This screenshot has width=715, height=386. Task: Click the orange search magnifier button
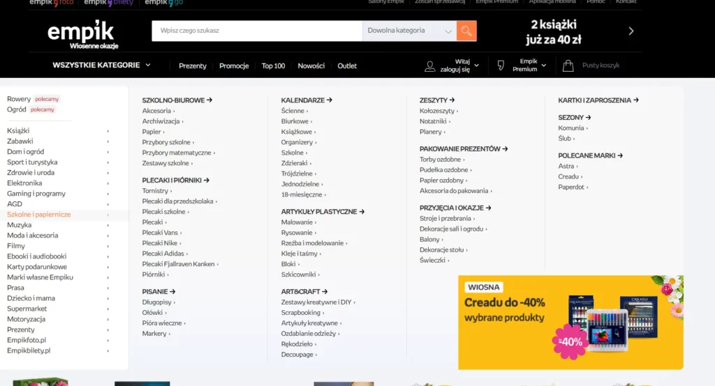point(466,31)
